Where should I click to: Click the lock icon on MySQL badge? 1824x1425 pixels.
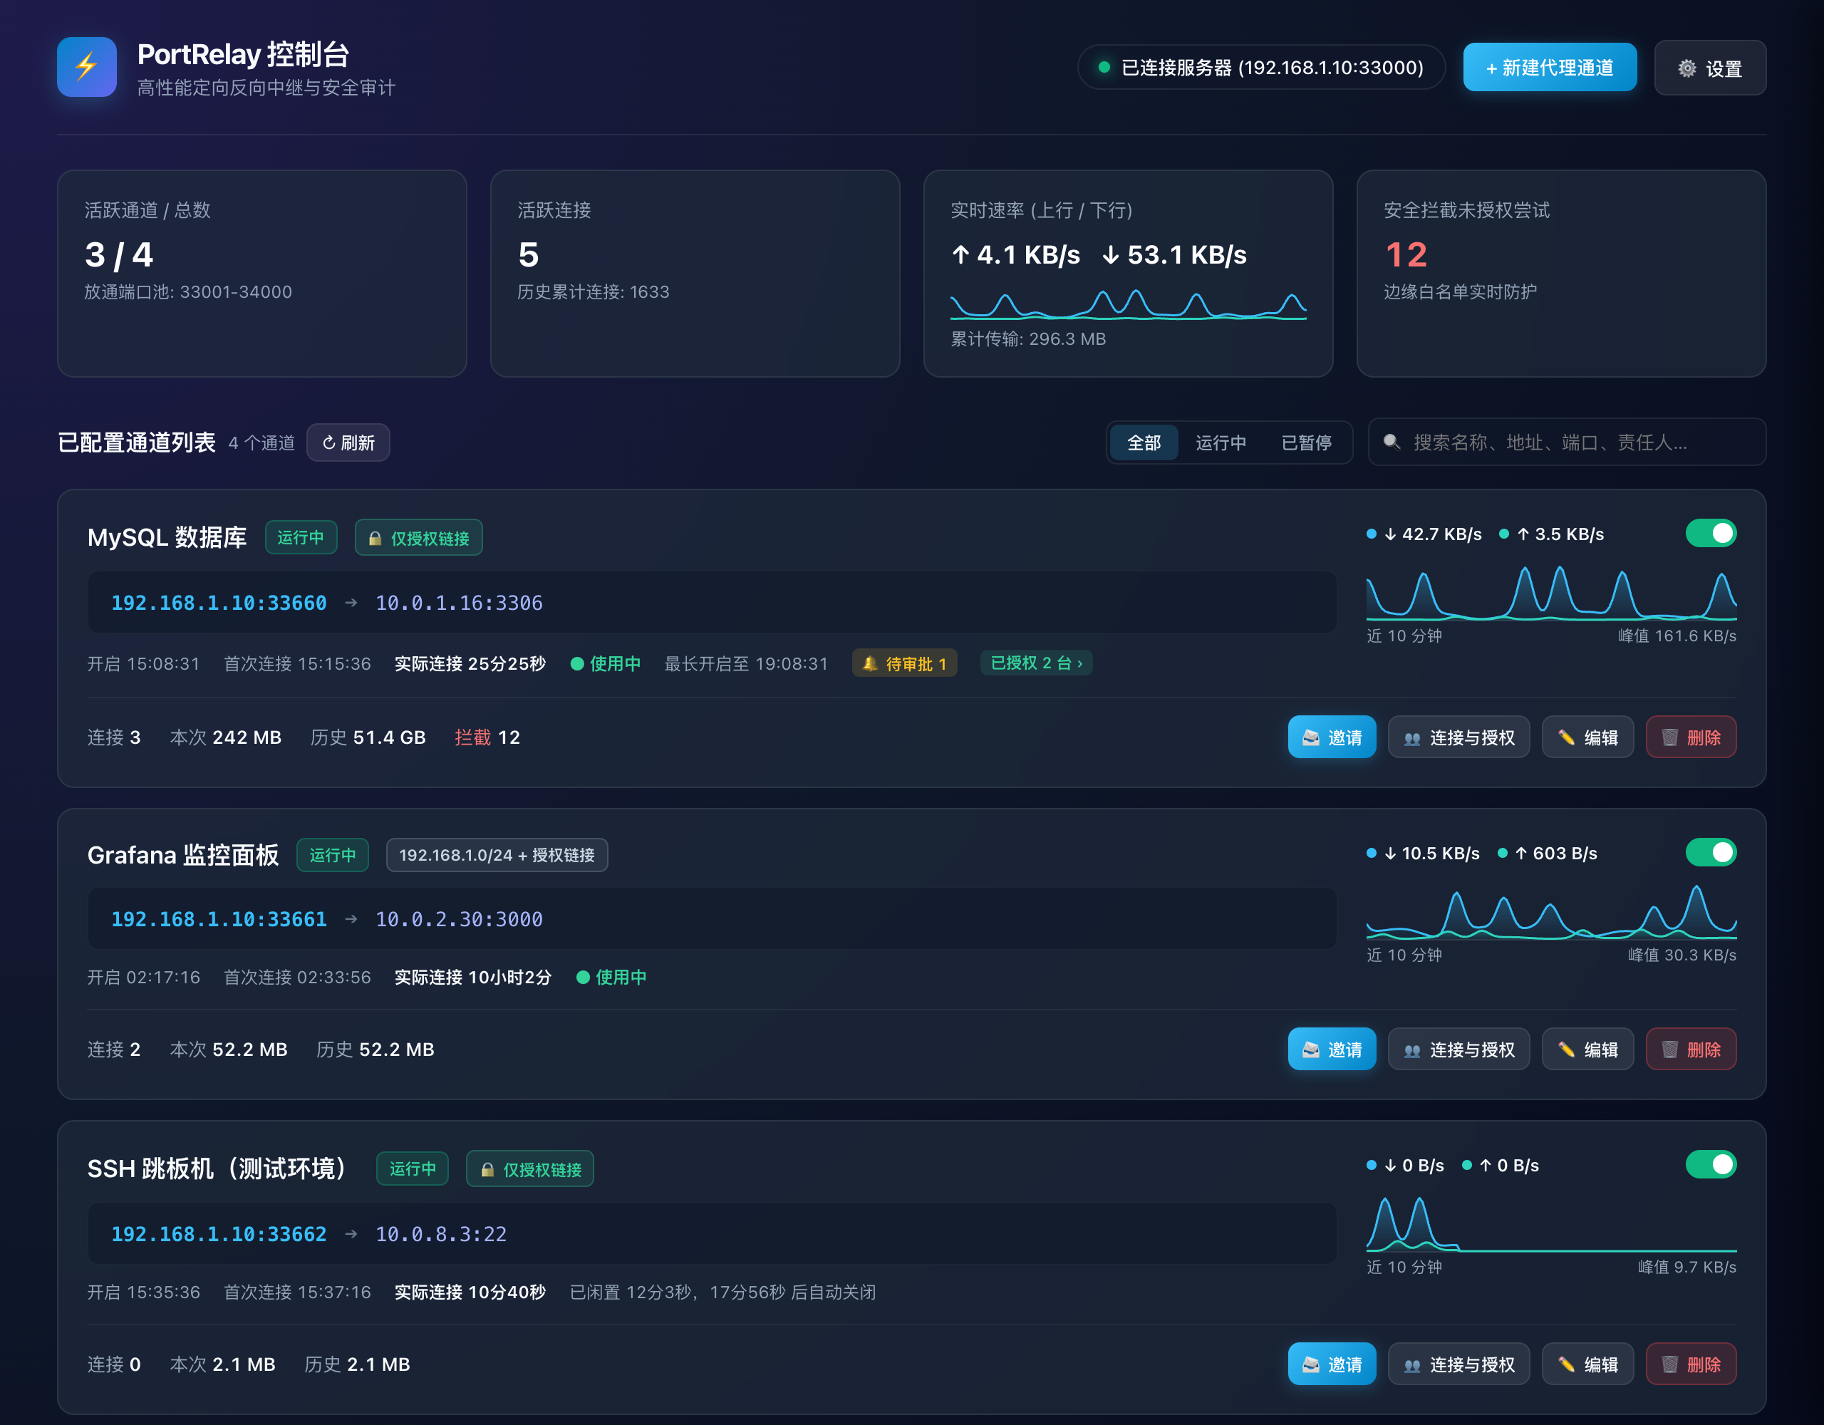click(x=375, y=539)
